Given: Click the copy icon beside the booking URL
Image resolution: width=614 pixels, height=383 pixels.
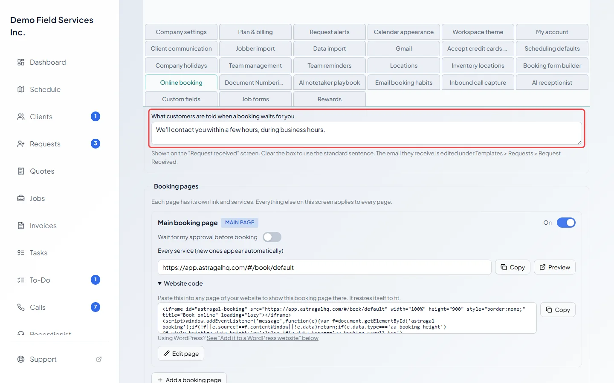Looking at the screenshot, I should [x=504, y=267].
